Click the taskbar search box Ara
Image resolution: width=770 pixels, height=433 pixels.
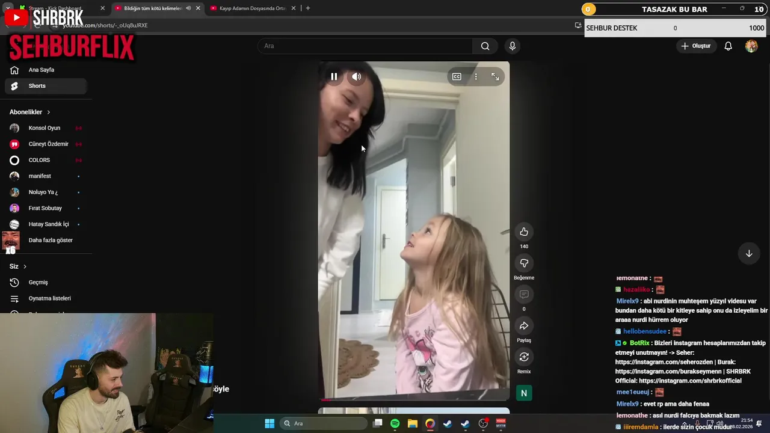point(325,423)
